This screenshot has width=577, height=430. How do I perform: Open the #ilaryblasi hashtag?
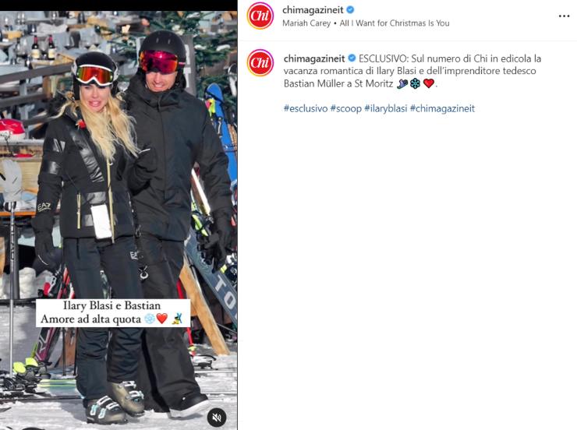pyautogui.click(x=386, y=108)
